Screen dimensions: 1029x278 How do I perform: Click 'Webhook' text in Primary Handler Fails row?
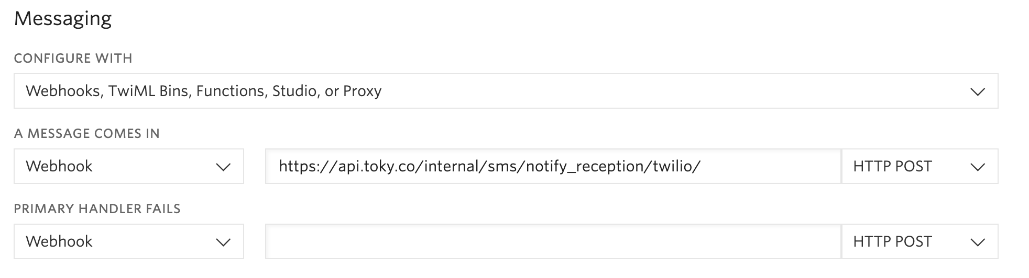(x=59, y=241)
